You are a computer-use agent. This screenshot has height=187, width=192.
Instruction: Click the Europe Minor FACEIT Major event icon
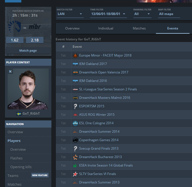[x=75, y=55]
